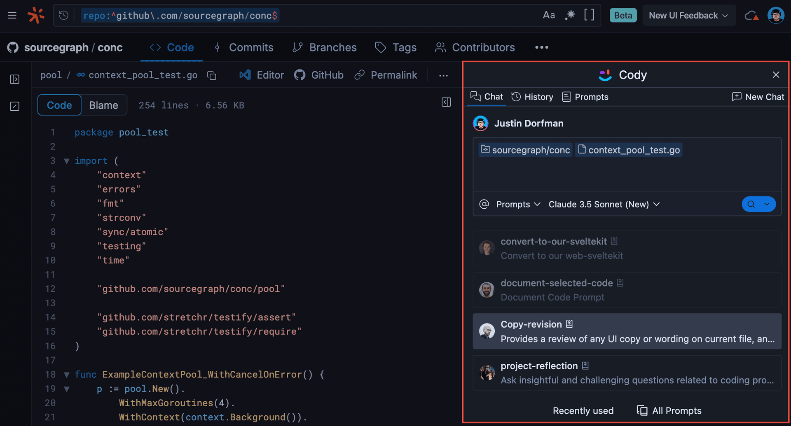The width and height of the screenshot is (791, 426).
Task: Click the Beta badge
Action: pyautogui.click(x=623, y=16)
